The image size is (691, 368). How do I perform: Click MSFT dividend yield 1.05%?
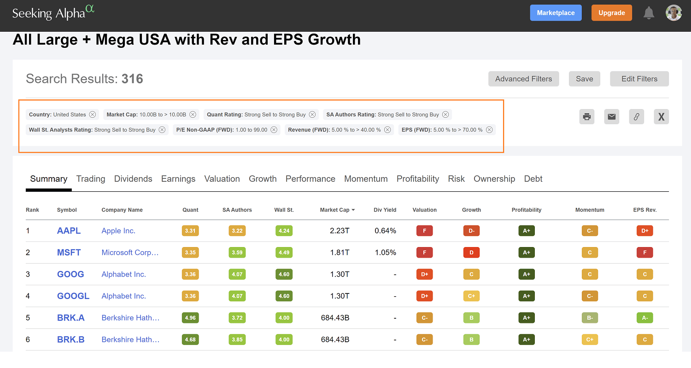tap(385, 253)
